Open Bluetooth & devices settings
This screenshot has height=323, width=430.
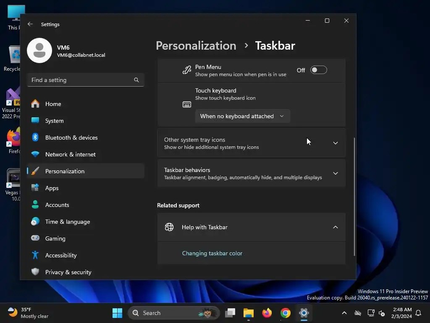click(86, 138)
